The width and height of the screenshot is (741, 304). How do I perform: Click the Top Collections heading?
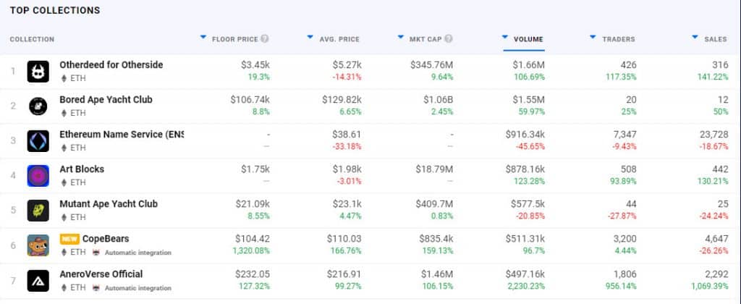[55, 10]
